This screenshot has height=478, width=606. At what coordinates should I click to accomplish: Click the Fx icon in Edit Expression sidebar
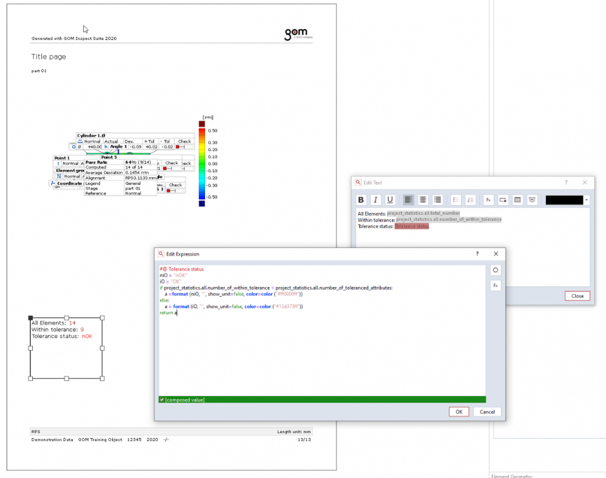(496, 285)
